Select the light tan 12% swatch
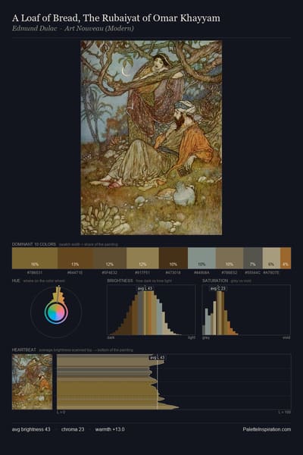The width and height of the screenshot is (303, 455). [x=142, y=258]
